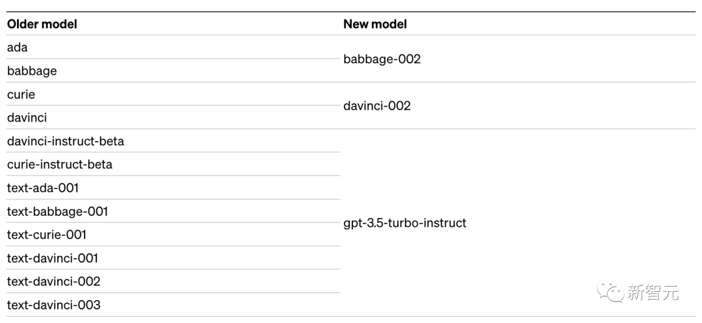Click the "gpt-3.5-turbo-instruct" new model

[x=405, y=223]
